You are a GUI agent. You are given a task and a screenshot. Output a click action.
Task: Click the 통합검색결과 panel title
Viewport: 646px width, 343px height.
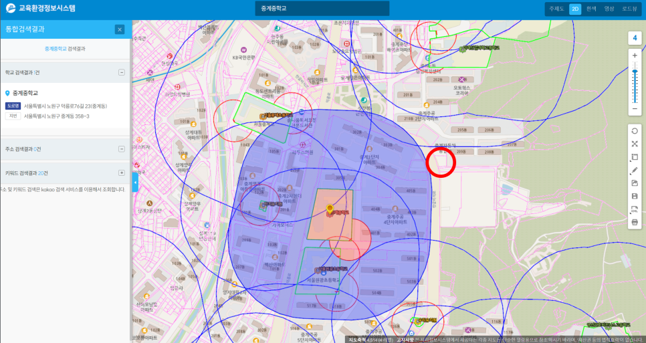pyautogui.click(x=25, y=29)
